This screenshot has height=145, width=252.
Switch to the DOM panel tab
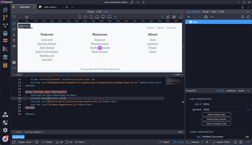point(221,12)
